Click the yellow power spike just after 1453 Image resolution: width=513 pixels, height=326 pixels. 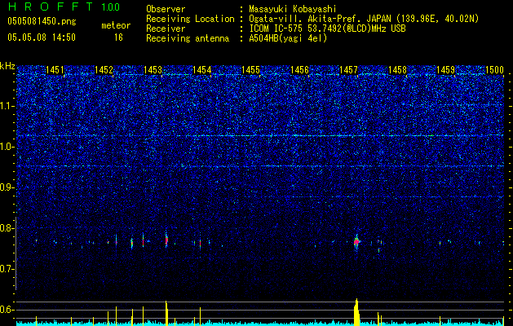tap(166, 313)
